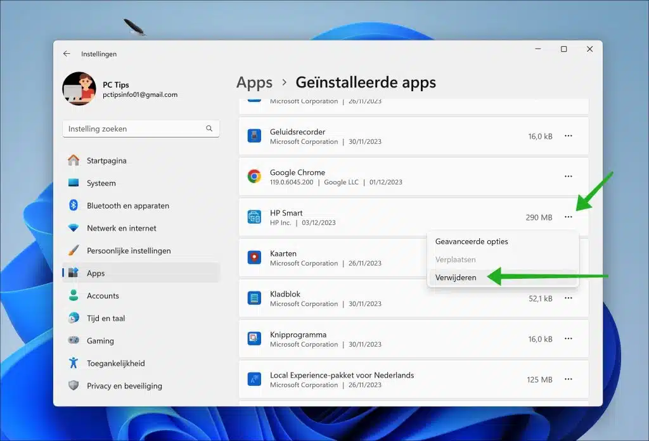The height and width of the screenshot is (441, 649).
Task: Open the Google Chrome three-dot menu
Action: tap(568, 176)
